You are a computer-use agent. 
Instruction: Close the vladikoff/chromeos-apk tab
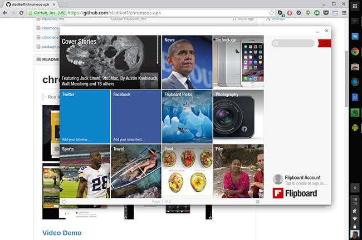[x=54, y=4]
